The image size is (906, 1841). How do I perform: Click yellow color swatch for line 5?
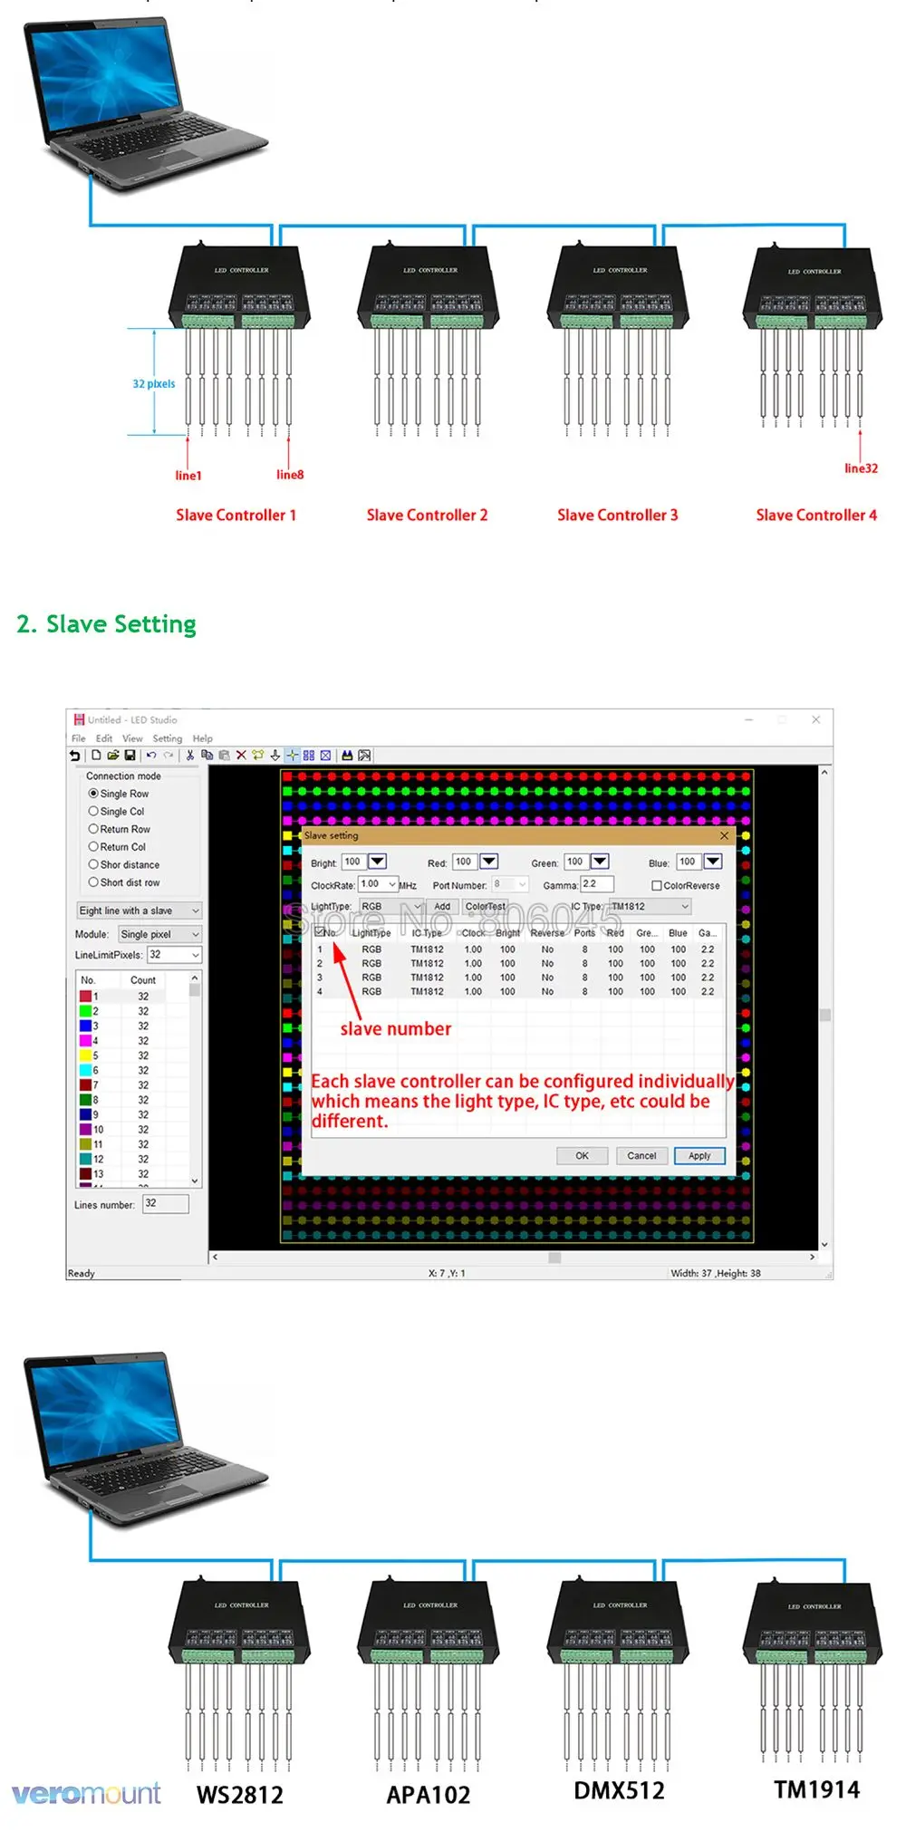(x=85, y=1055)
